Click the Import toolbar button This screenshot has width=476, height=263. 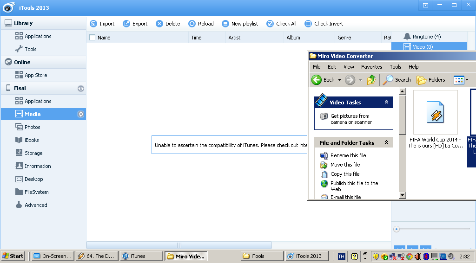[102, 24]
